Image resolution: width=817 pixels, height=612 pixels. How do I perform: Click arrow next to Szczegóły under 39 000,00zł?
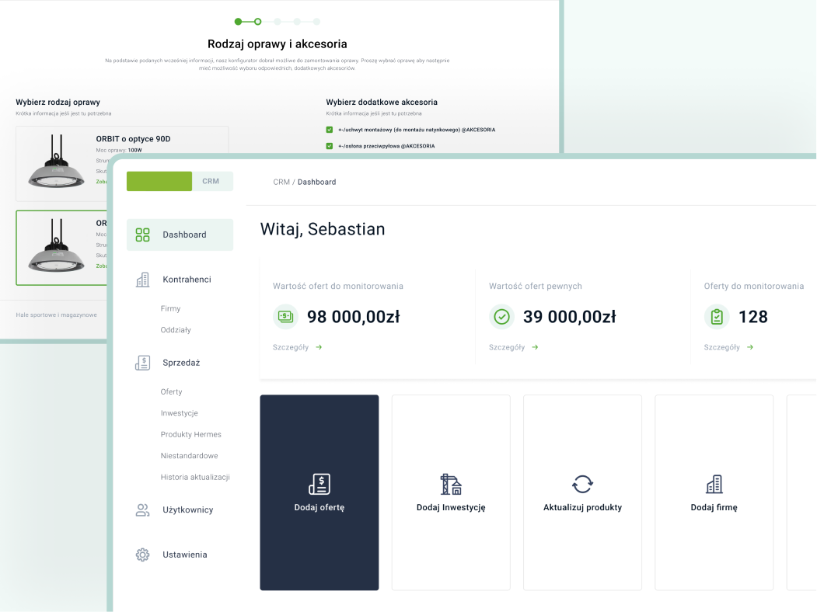pos(535,347)
